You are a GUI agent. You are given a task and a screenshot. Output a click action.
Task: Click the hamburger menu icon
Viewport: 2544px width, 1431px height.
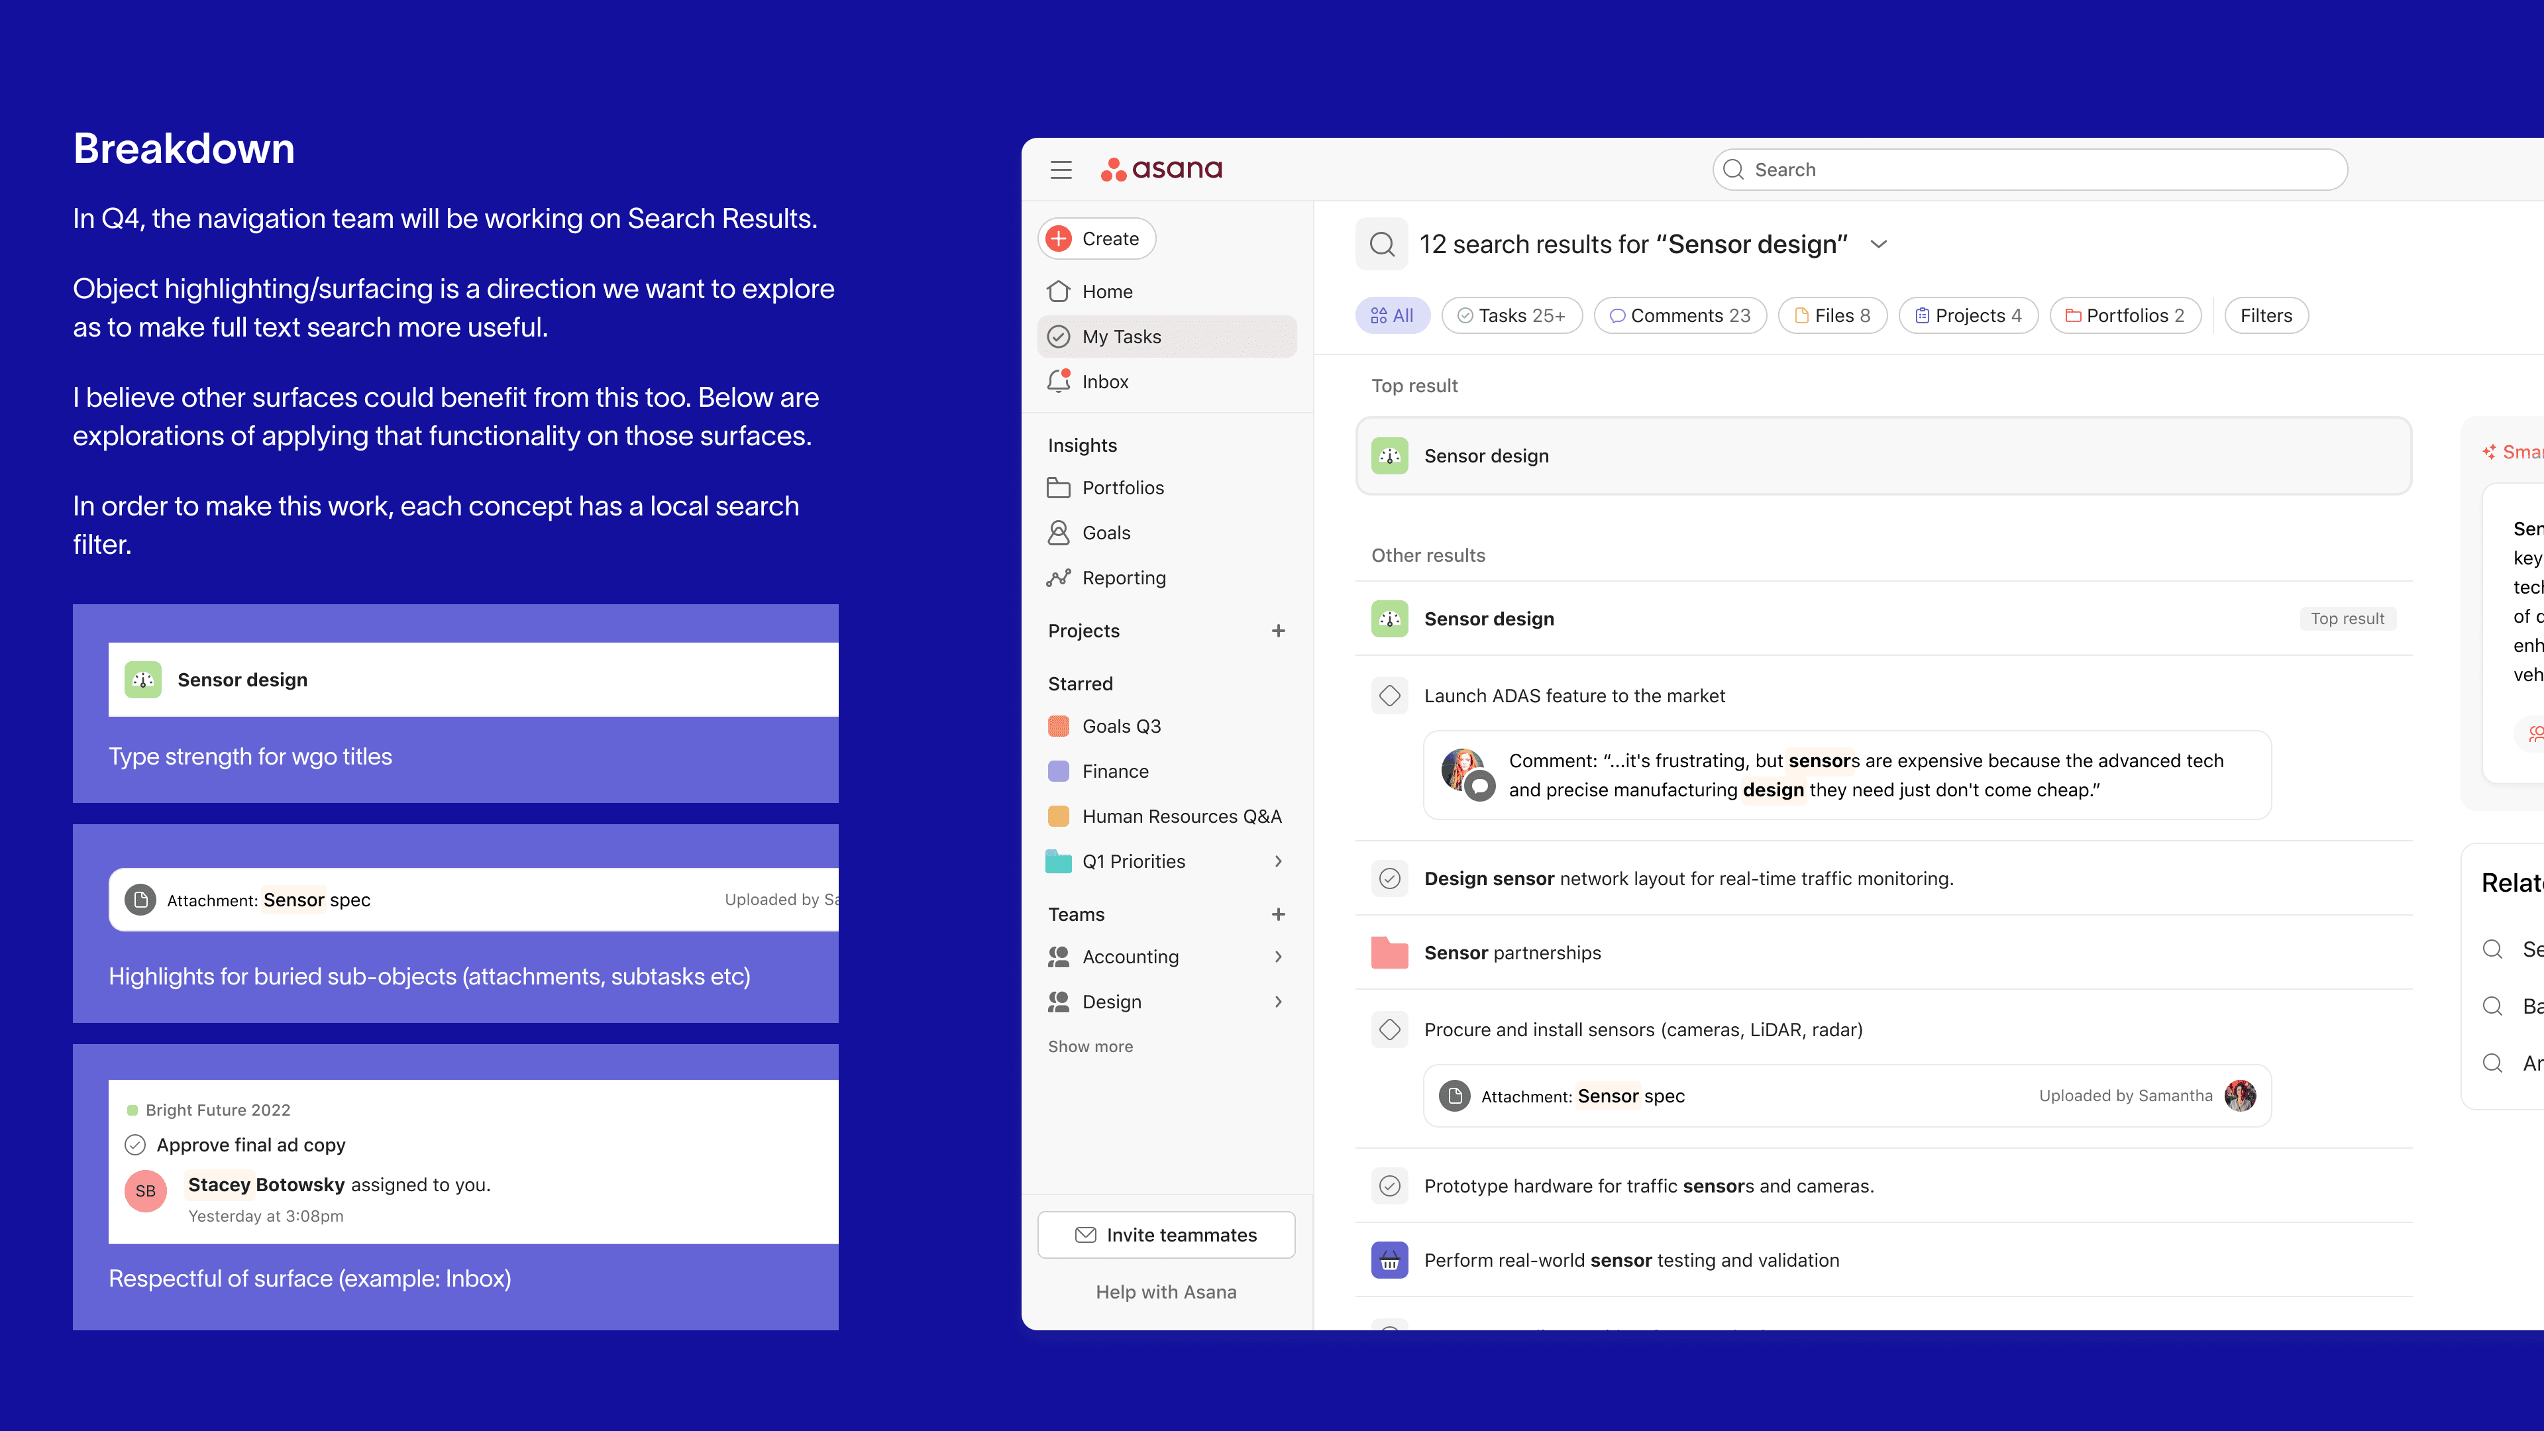tap(1061, 170)
